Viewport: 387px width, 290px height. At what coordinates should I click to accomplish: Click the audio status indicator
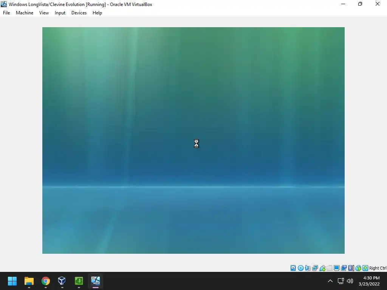pyautogui.click(x=308, y=268)
